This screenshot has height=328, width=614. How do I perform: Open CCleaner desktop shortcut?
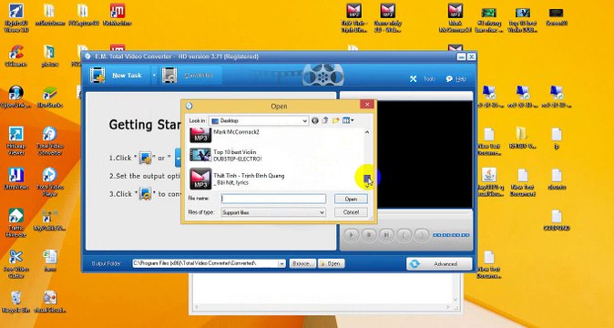[16, 56]
